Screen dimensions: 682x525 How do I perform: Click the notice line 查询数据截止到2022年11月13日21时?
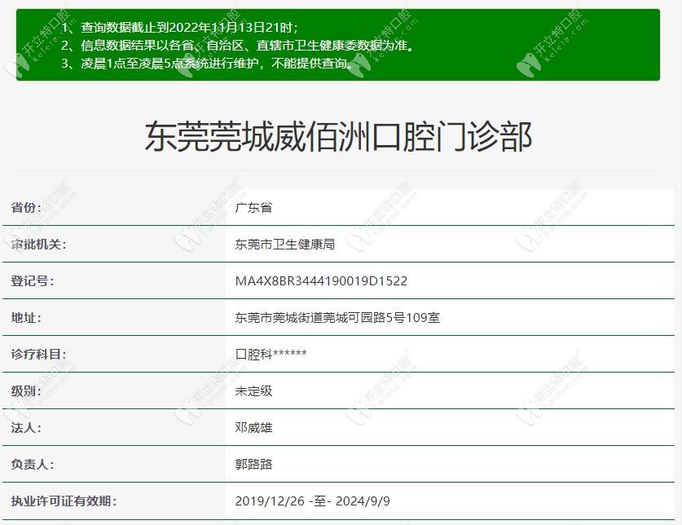pos(179,28)
